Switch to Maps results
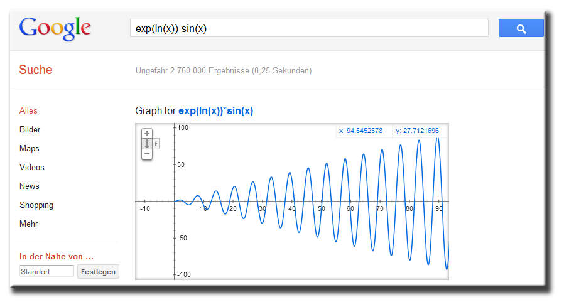Viewport: 569px width, 307px height. (29, 148)
